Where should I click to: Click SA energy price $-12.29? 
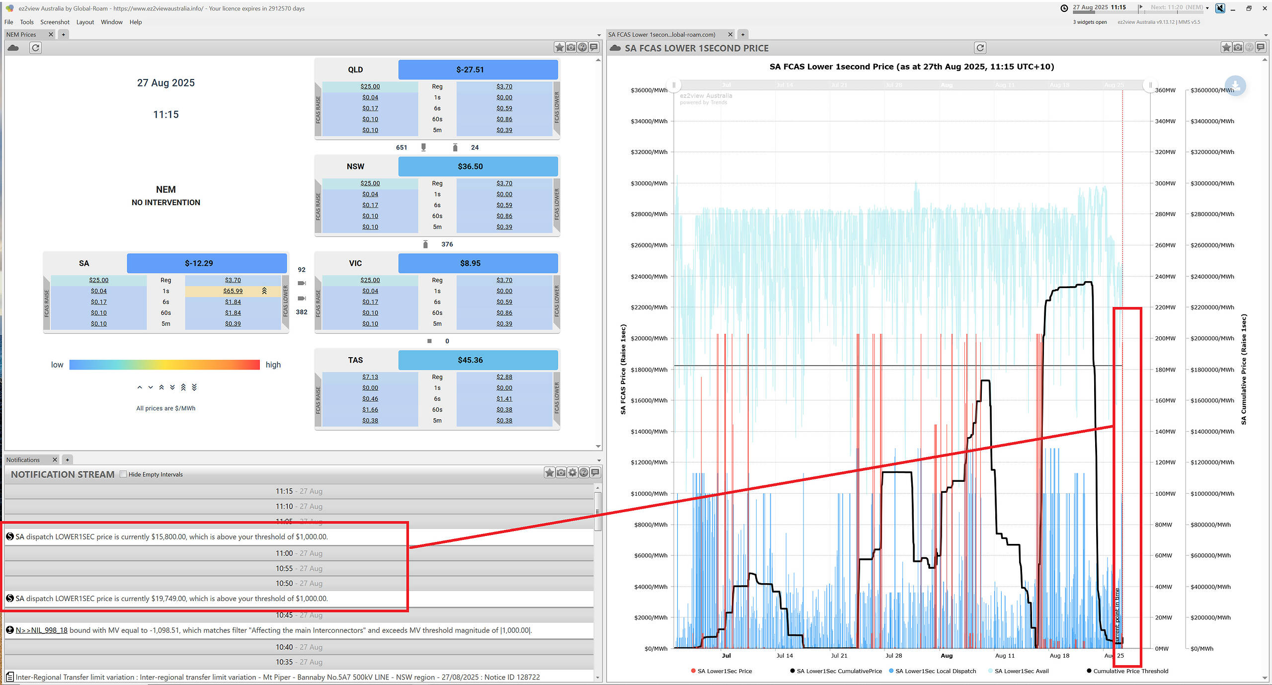coord(207,263)
